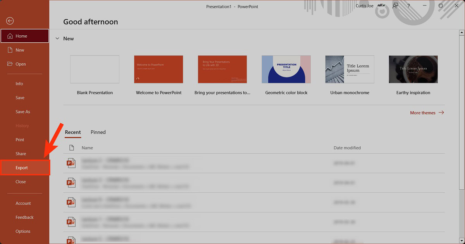The width and height of the screenshot is (465, 244).
Task: Create a Blank Presentation from thumbnail
Action: pyautogui.click(x=95, y=69)
